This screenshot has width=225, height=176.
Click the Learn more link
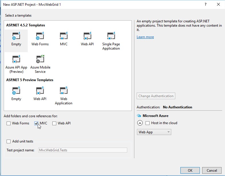(145, 37)
